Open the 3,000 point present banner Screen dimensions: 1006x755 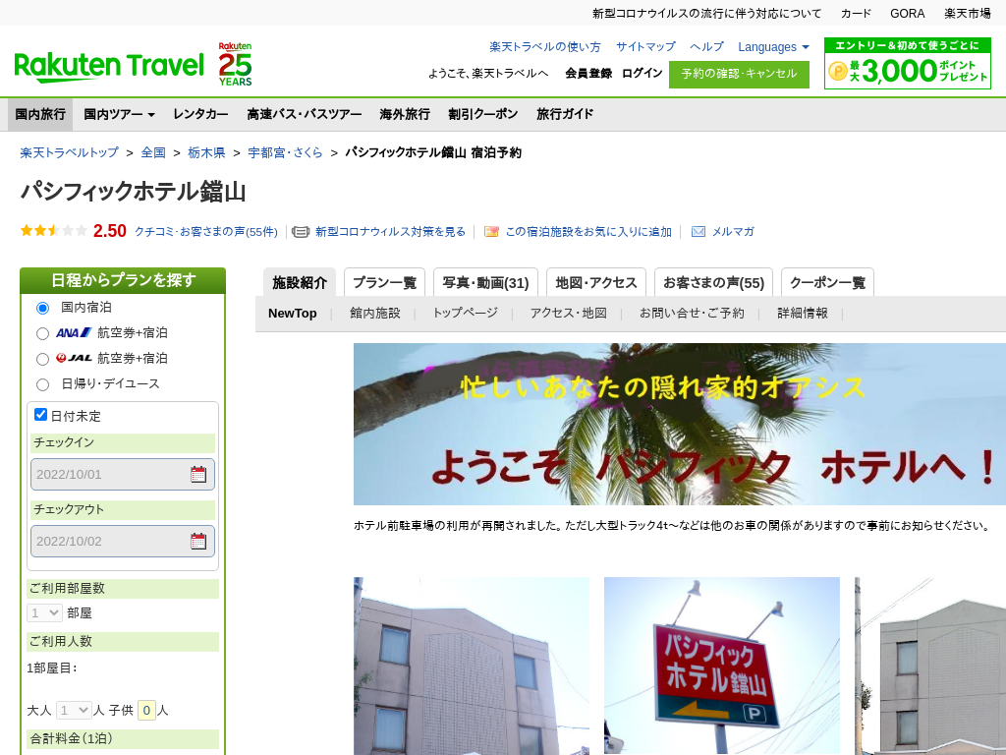click(x=907, y=64)
